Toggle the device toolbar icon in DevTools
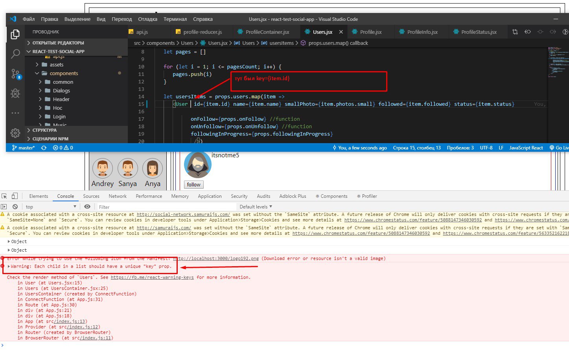The image size is (569, 350). 15,196
